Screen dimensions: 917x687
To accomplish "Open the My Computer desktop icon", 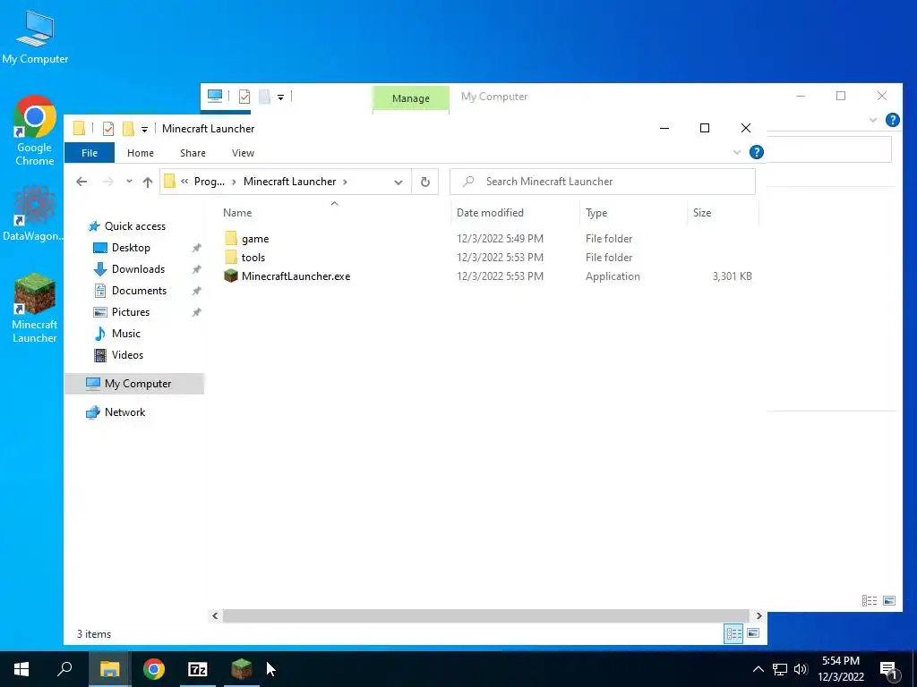I will point(35,38).
